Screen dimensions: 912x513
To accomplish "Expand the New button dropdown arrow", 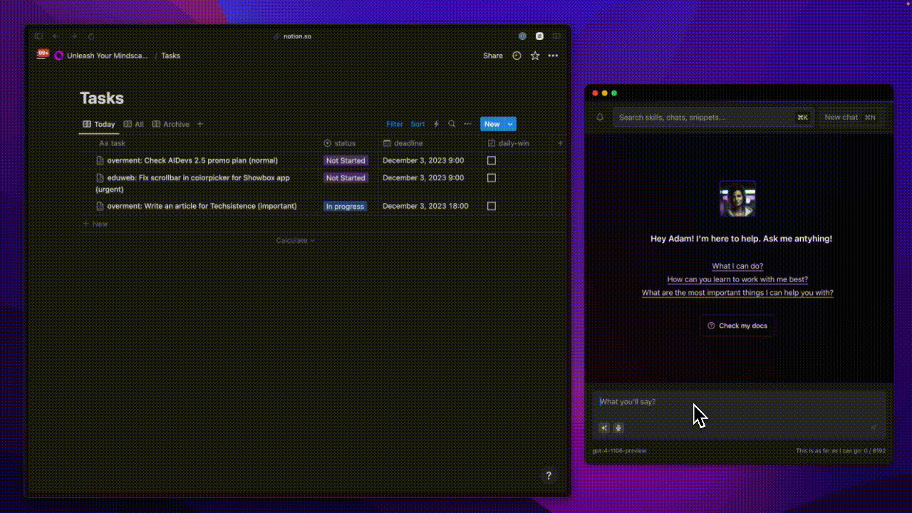I will 510,124.
